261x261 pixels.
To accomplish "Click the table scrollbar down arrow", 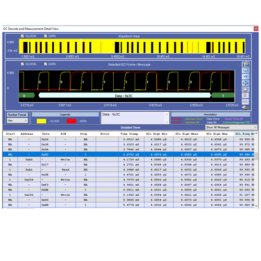I will click(256, 206).
